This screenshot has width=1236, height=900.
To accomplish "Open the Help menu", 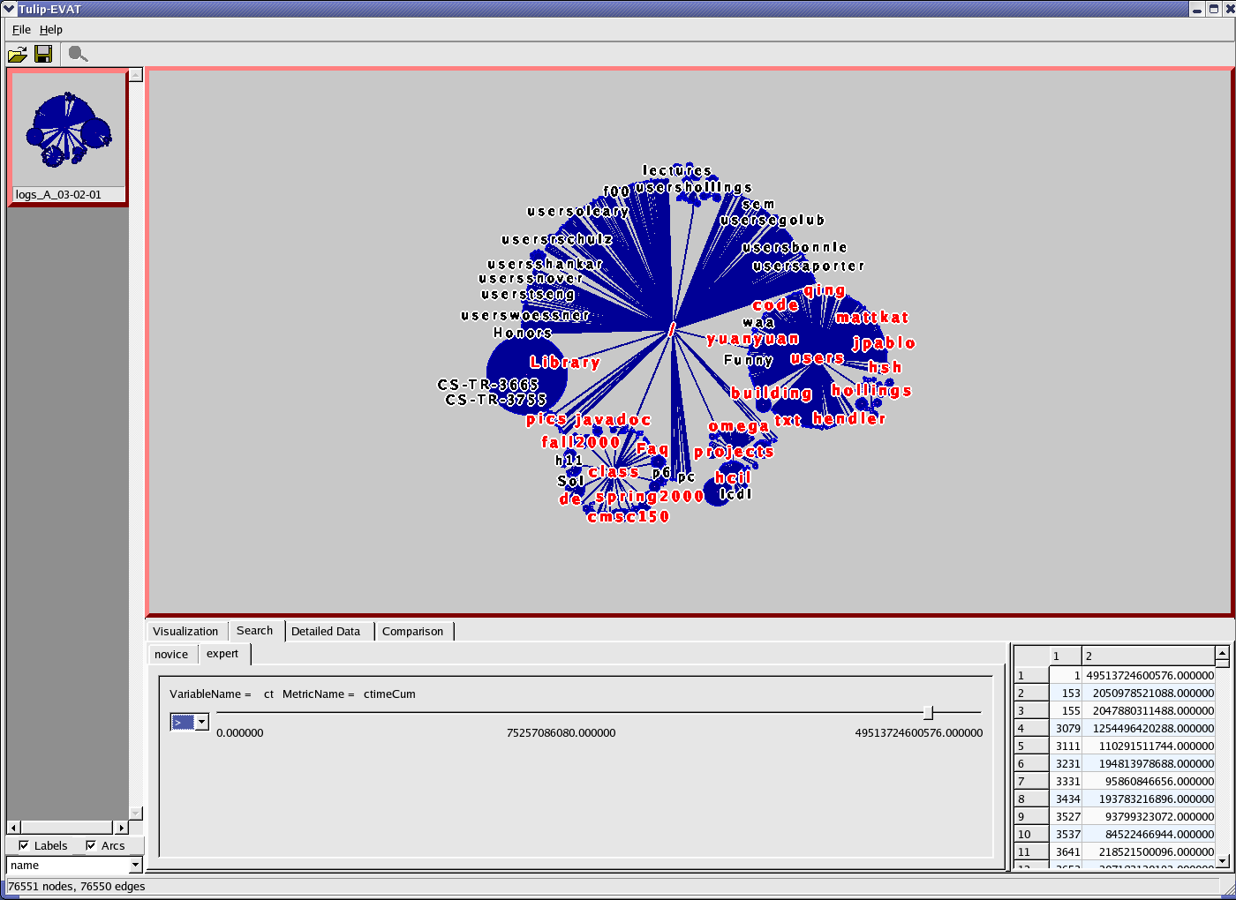I will click(x=51, y=29).
